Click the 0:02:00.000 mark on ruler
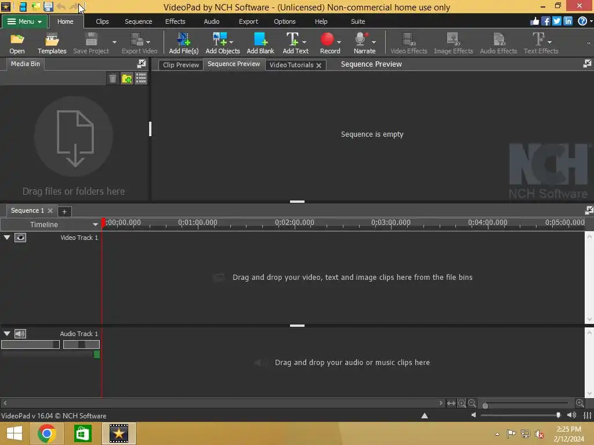 click(294, 222)
